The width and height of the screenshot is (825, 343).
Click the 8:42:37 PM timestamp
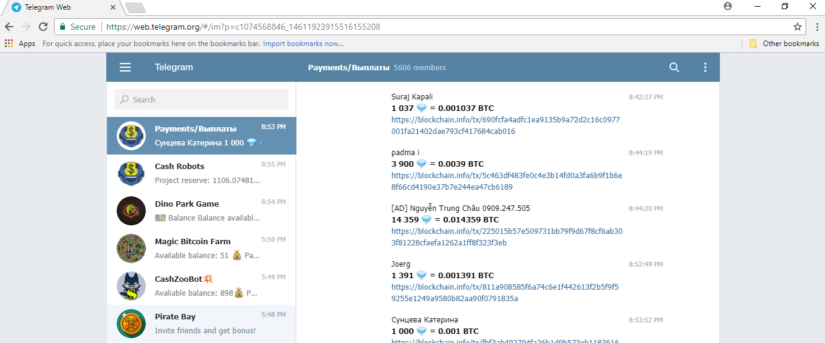[x=646, y=97]
